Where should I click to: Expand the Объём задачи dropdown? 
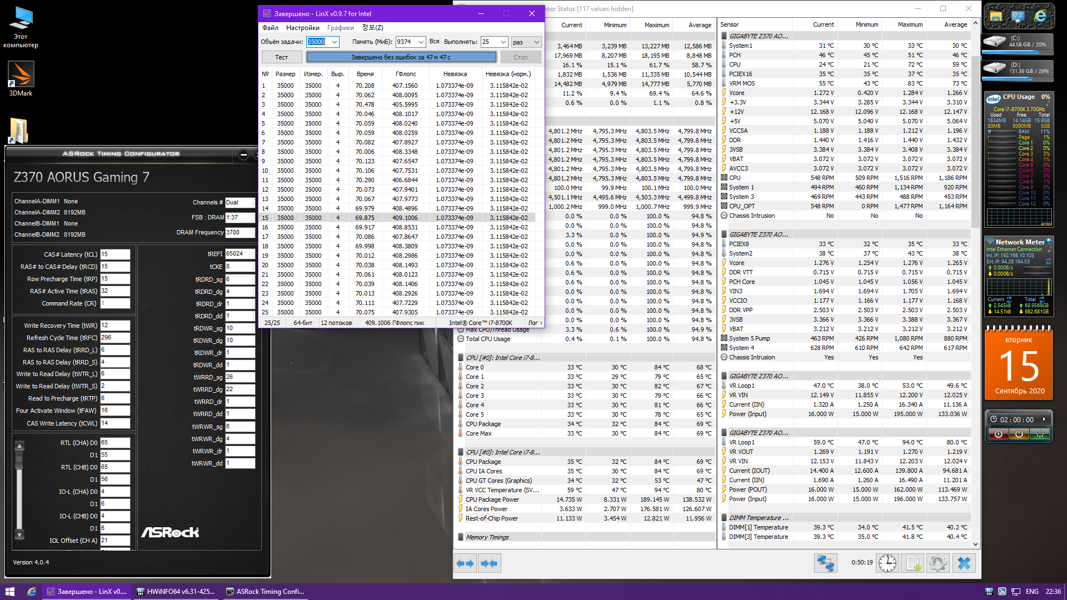[335, 42]
